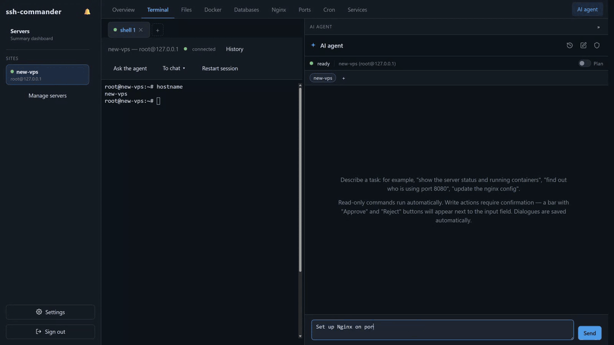This screenshot has height=345, width=614.
Task: Focus the agent message input field
Action: pyautogui.click(x=442, y=330)
